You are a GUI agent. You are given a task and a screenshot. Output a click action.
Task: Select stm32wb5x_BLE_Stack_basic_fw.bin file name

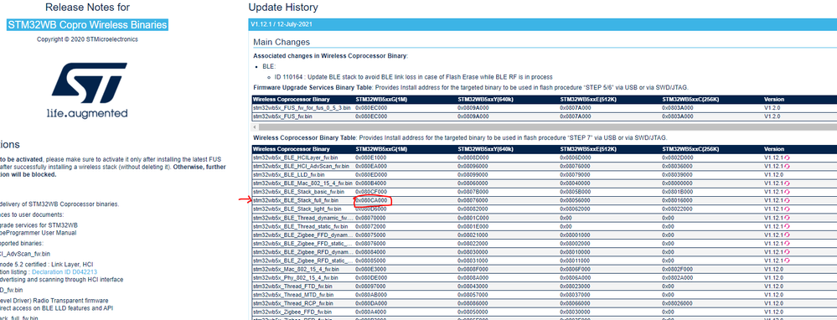point(299,192)
